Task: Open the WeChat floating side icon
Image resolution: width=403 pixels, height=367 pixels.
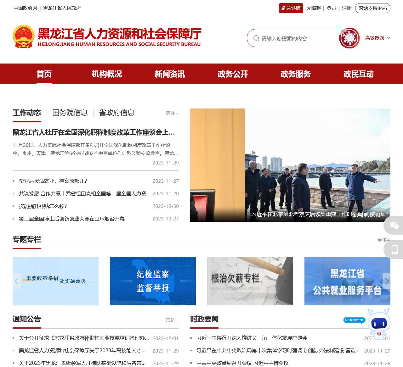Action: [x=394, y=225]
